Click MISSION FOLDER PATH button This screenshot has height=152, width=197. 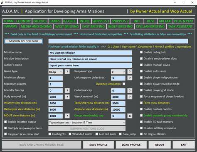coord(24,41)
